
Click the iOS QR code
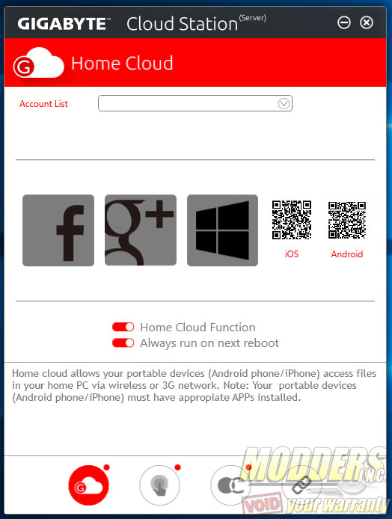coord(292,220)
